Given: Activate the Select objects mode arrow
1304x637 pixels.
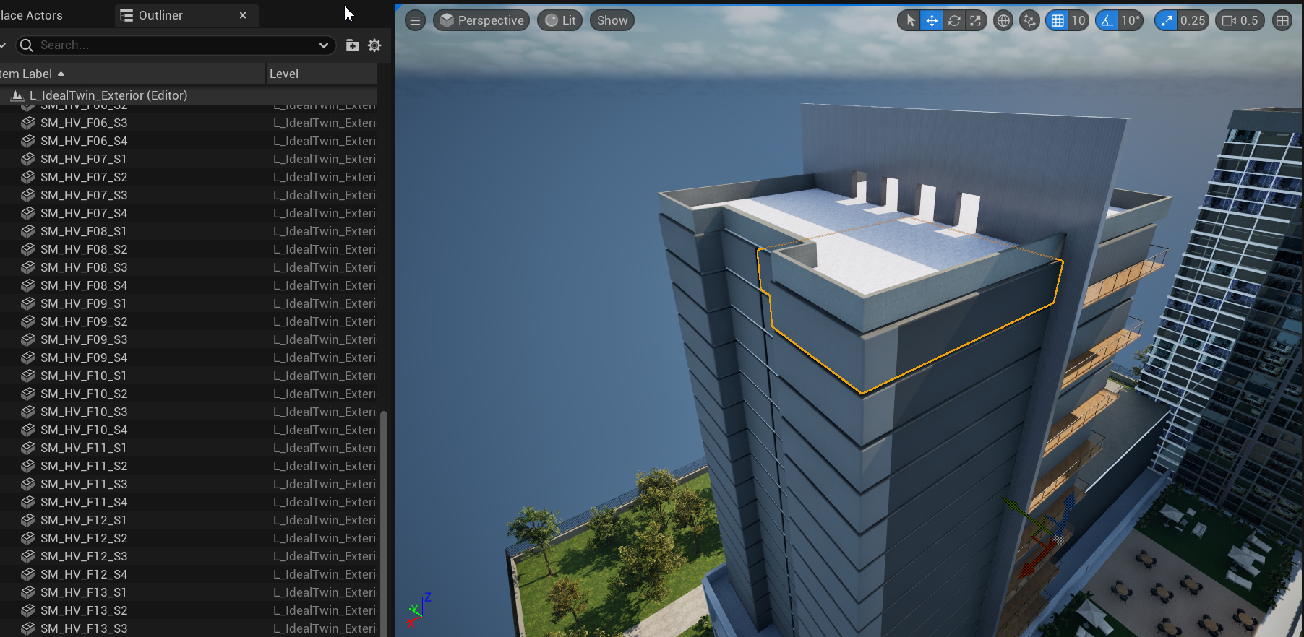Looking at the screenshot, I should (910, 20).
